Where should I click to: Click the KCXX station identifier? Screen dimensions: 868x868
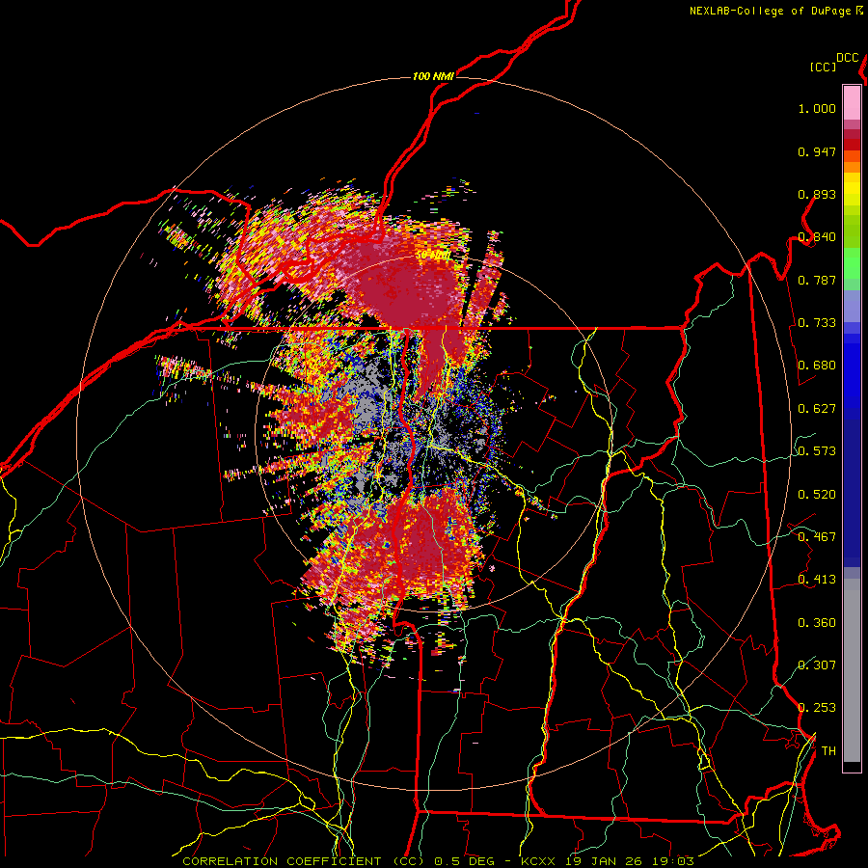tap(540, 861)
